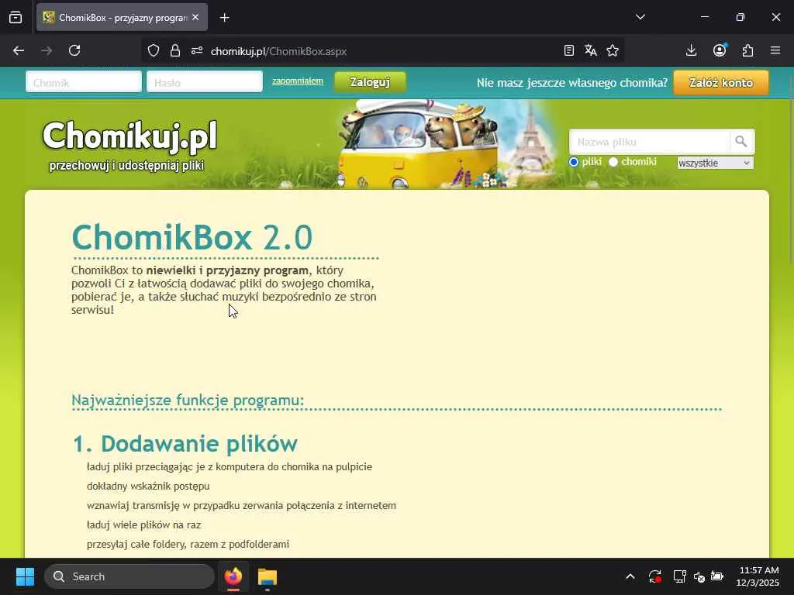Viewport: 794px width, 595px height.
Task: Select the 'pliki' radio button
Action: click(x=574, y=162)
